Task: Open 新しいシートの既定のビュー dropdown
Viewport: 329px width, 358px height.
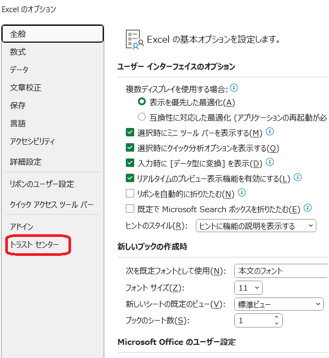Action: (x=279, y=304)
